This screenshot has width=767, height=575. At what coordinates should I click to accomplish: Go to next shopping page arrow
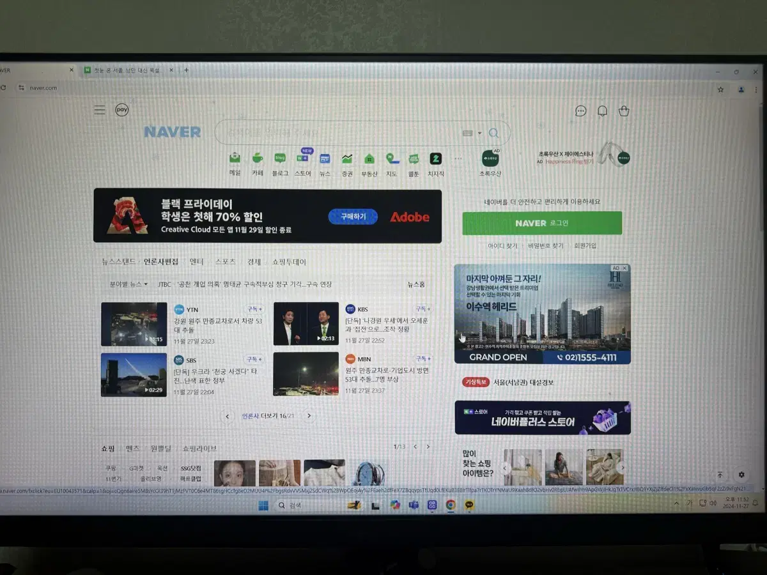pos(428,447)
